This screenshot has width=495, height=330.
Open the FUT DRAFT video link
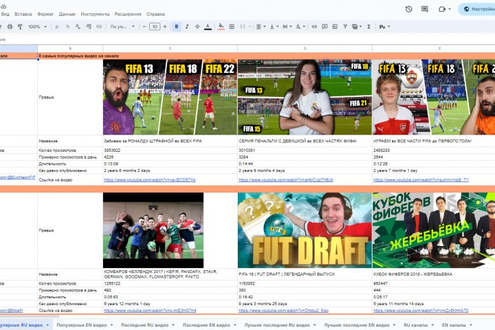pyautogui.click(x=283, y=311)
